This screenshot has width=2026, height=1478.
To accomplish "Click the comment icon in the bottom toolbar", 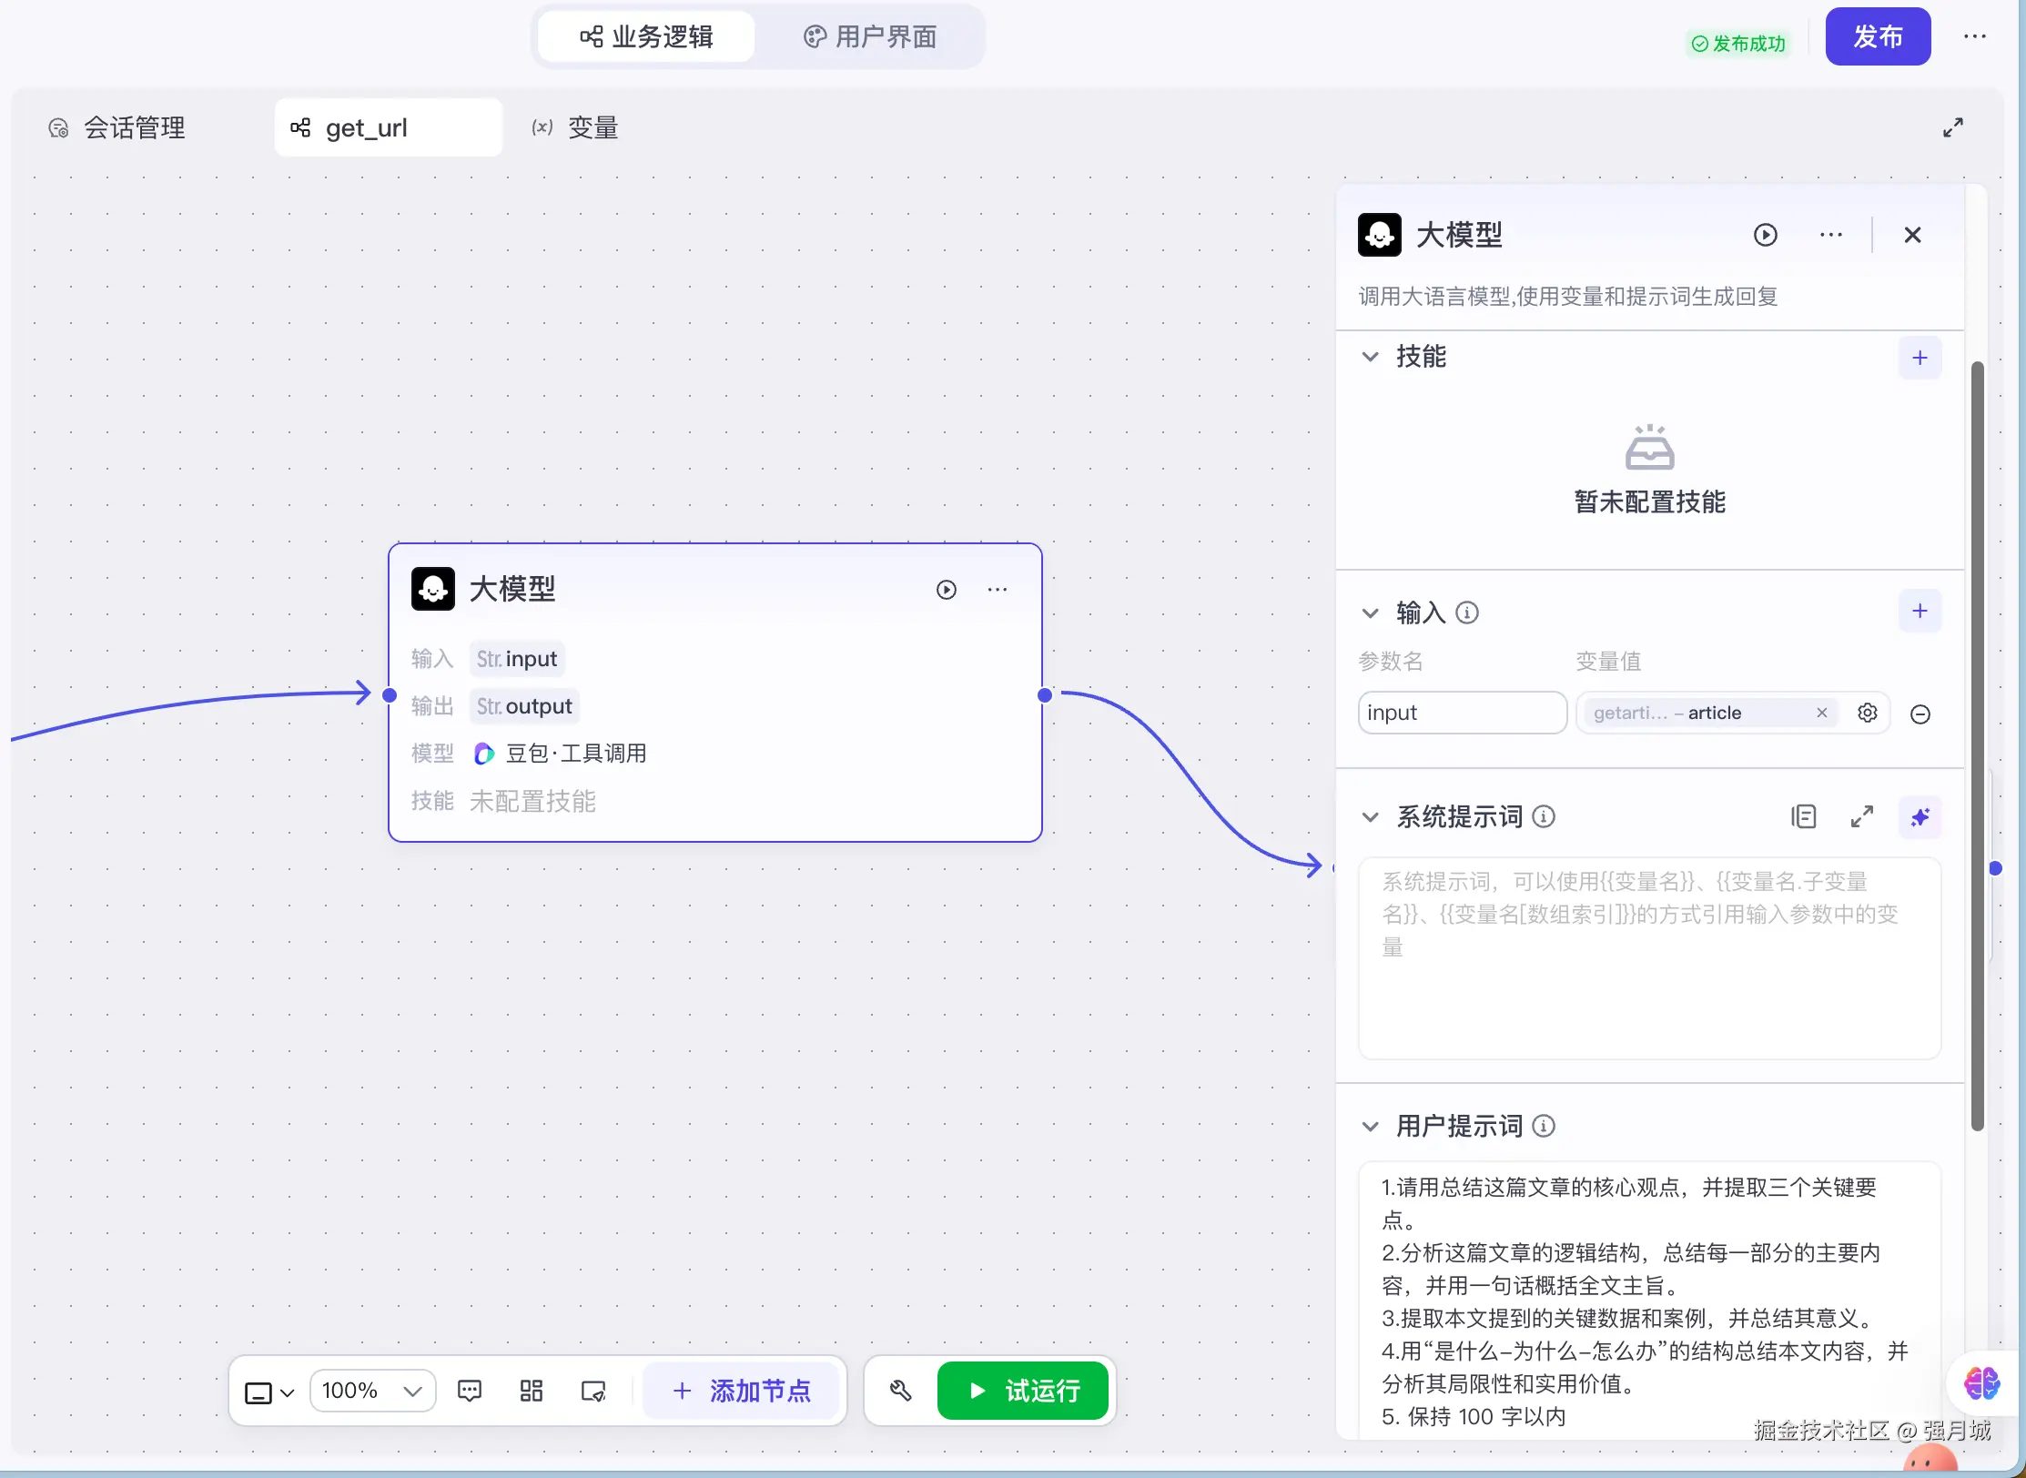I will pyautogui.click(x=470, y=1391).
